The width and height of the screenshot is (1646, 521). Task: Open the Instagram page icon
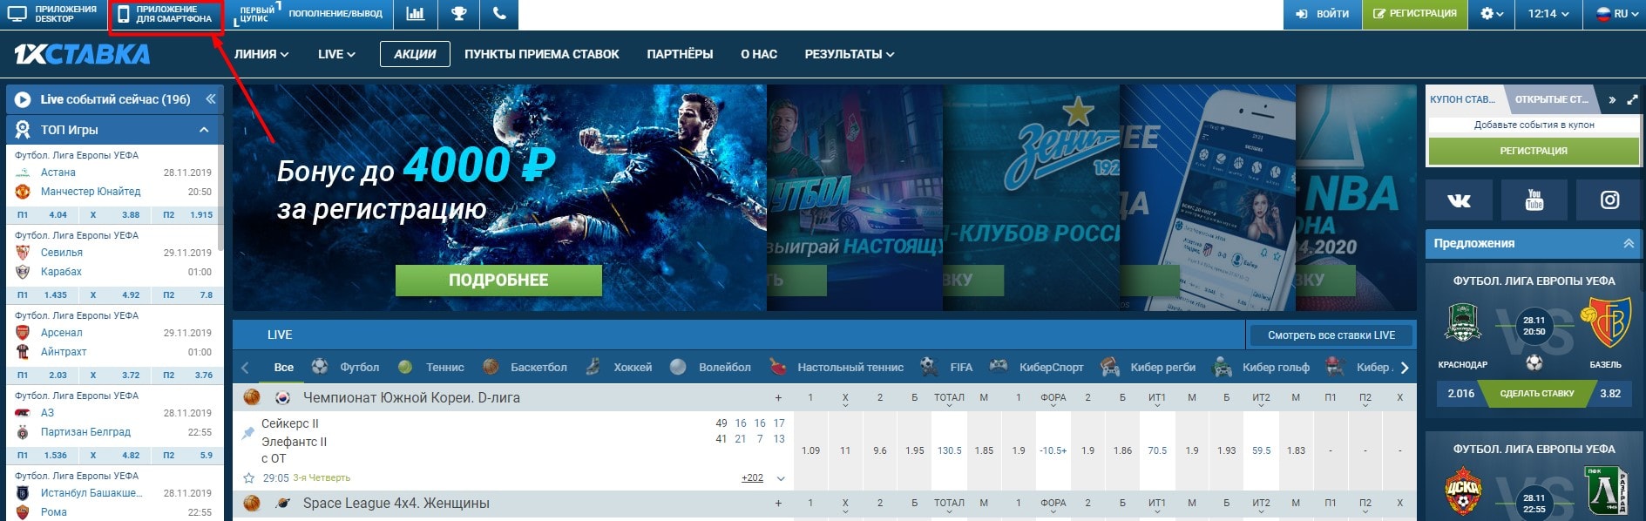(x=1609, y=200)
